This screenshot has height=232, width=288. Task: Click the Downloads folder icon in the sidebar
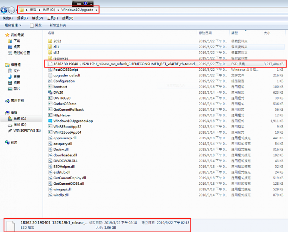tap(10, 41)
